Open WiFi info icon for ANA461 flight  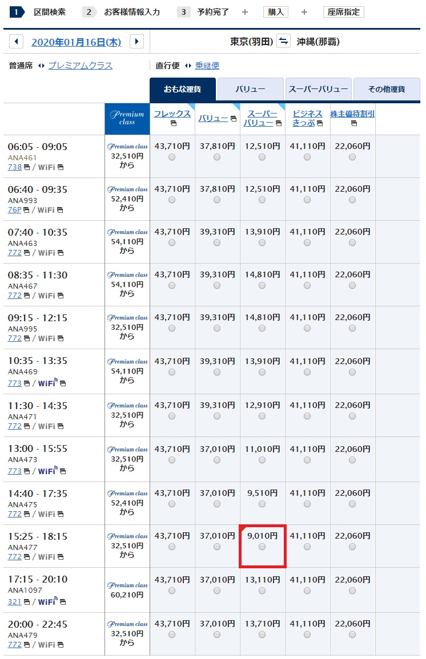tap(61, 167)
